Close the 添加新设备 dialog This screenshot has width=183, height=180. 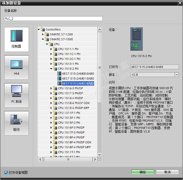[x=180, y=3]
